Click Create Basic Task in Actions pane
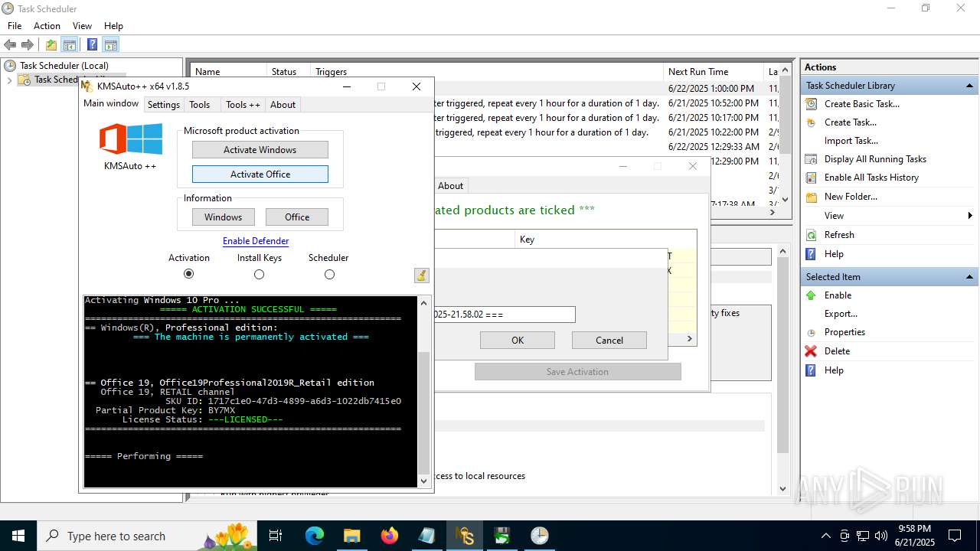 (x=861, y=104)
